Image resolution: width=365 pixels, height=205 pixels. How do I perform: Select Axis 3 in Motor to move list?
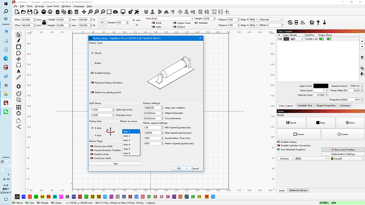tap(131, 136)
